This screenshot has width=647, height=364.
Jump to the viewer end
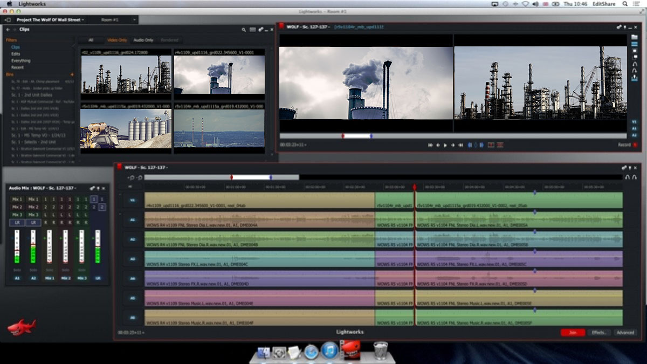(460, 145)
